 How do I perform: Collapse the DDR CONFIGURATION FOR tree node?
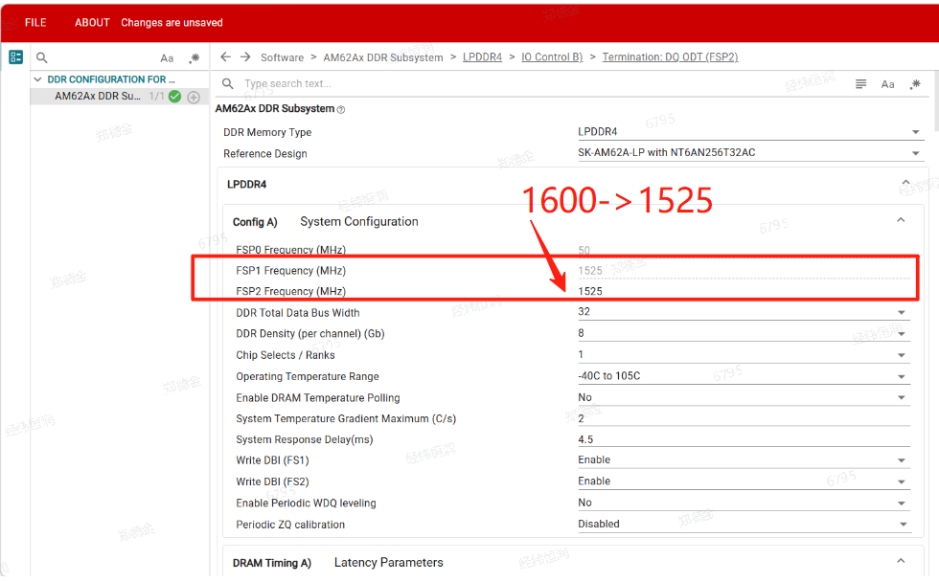(37, 78)
